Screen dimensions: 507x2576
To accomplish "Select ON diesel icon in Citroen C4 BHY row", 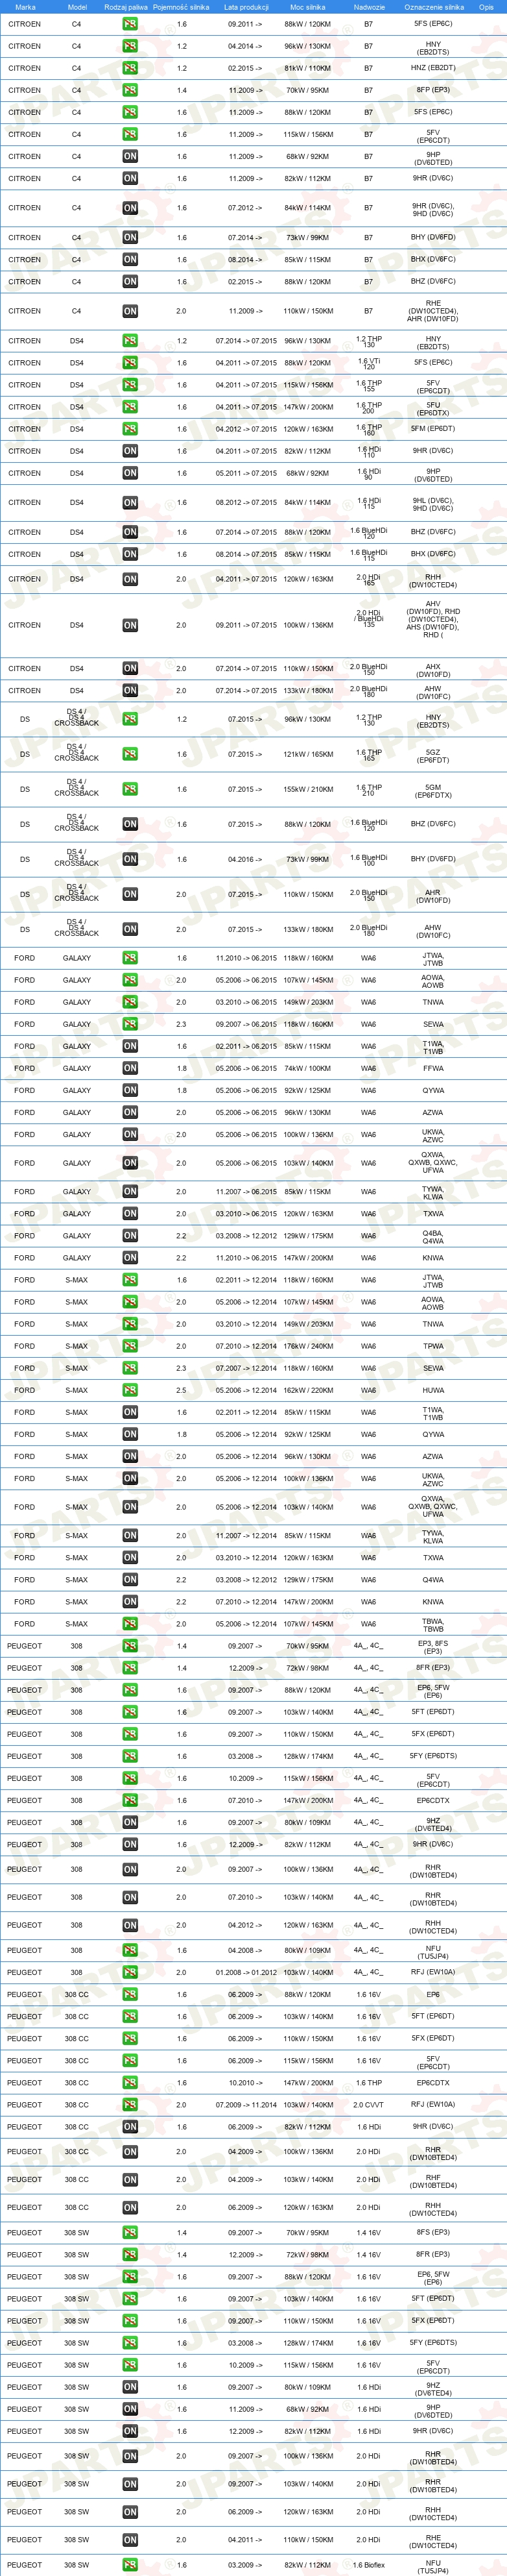I will [130, 238].
